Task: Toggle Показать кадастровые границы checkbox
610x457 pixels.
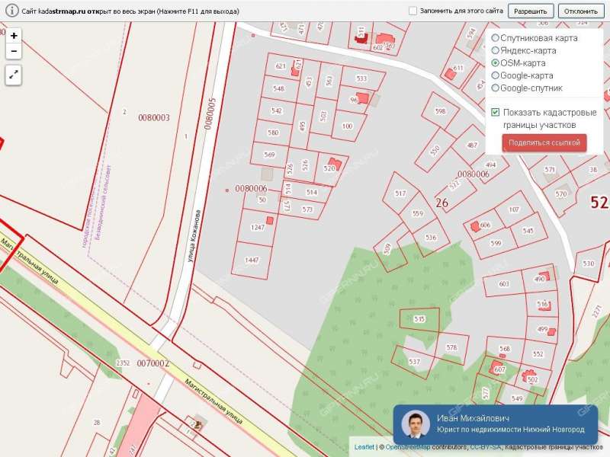Action: (496, 112)
